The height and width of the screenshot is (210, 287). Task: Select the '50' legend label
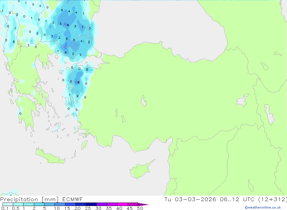[140, 208]
